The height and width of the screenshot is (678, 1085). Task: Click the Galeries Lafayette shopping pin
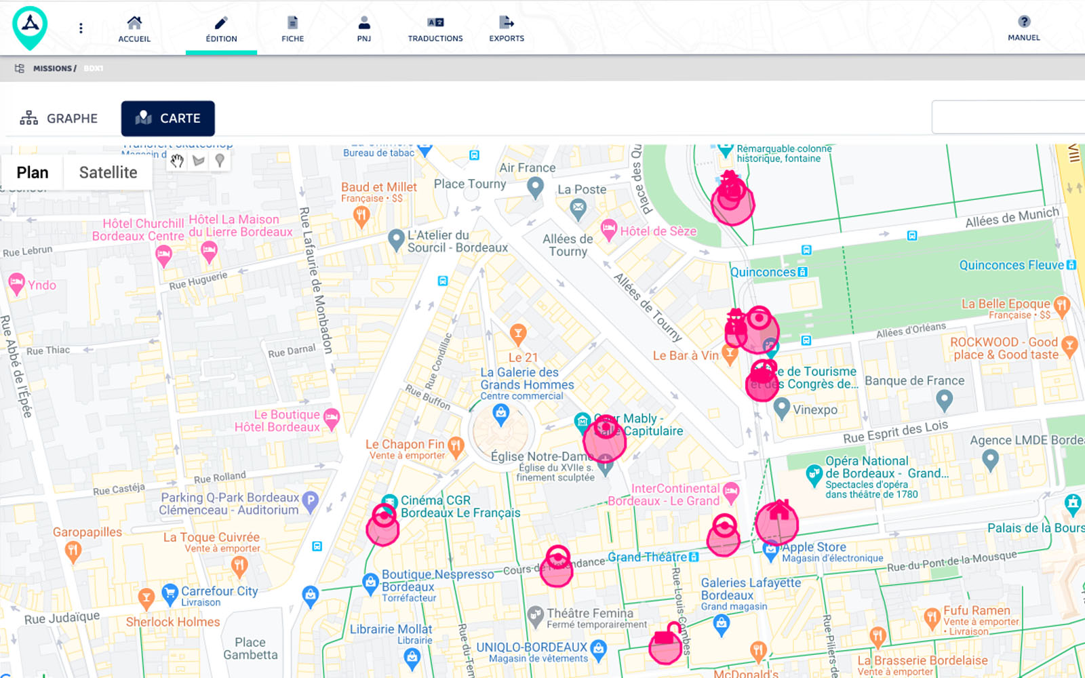point(722,624)
